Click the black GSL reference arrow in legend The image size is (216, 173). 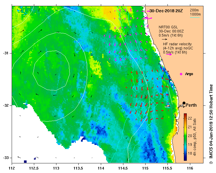pyautogui.click(x=165, y=39)
